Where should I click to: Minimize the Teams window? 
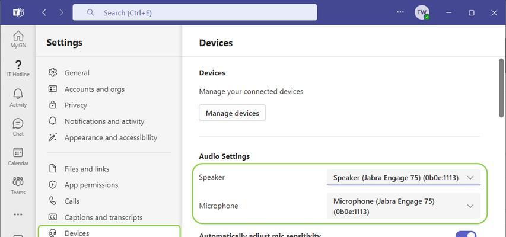(449, 12)
